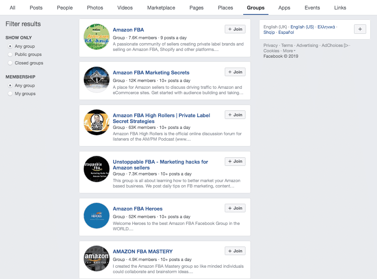377x279 pixels.
Task: Switch to the Pages tab
Action: click(196, 8)
